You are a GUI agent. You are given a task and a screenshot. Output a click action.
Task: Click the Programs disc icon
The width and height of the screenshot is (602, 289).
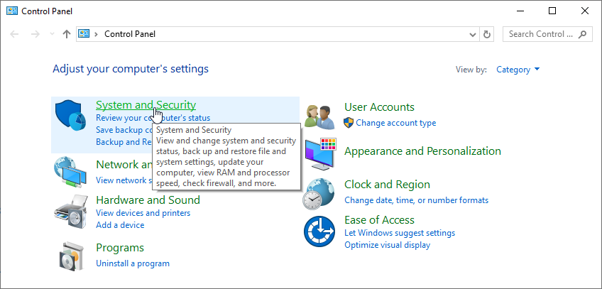[71, 256]
